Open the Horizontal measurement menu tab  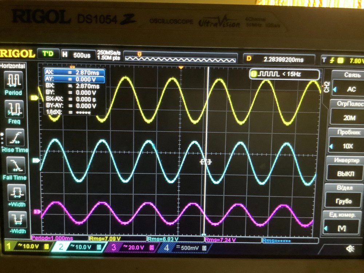point(13,66)
